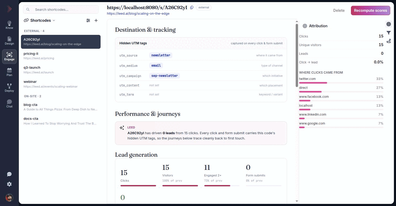This screenshot has width=396, height=206.
Task: Click the search magnifier icon
Action: [x=28, y=9]
